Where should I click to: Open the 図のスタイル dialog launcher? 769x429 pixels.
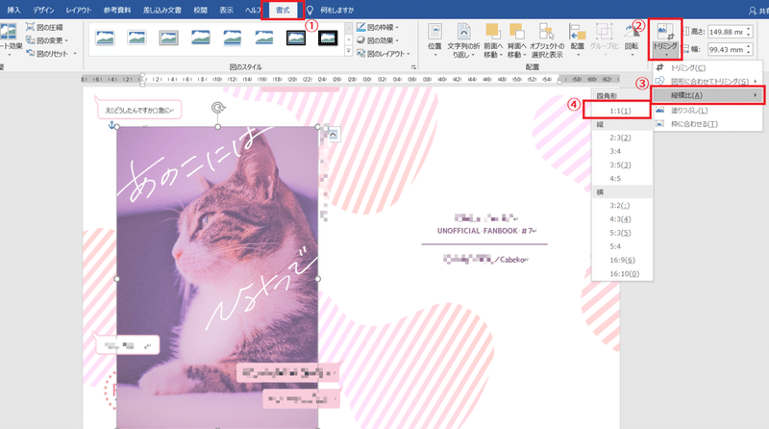(x=413, y=67)
